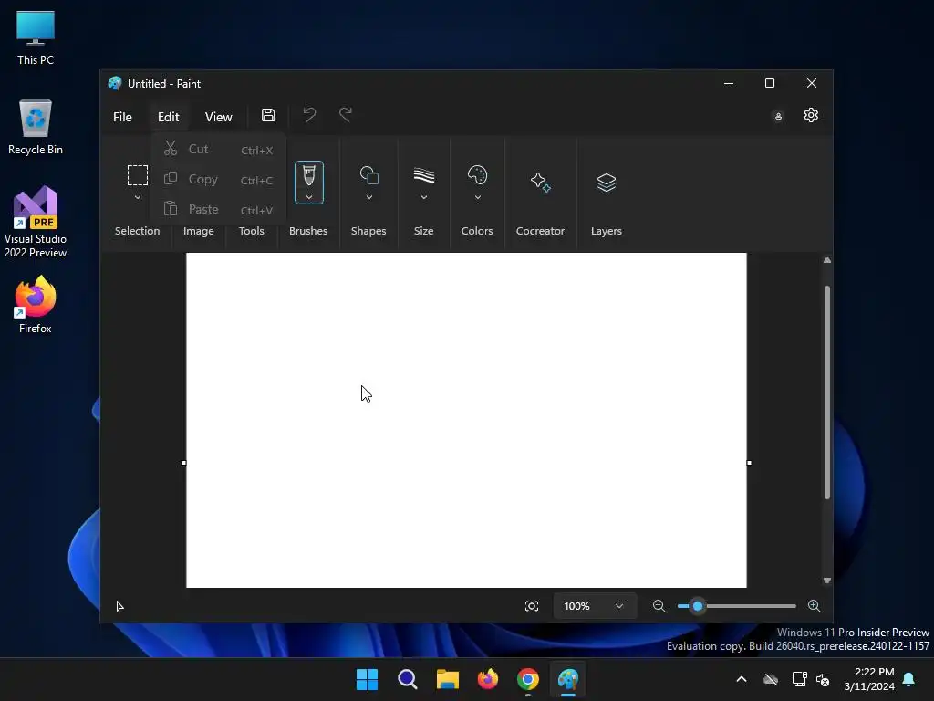
Task: Choose Copy from the Edit menu
Action: 219,179
